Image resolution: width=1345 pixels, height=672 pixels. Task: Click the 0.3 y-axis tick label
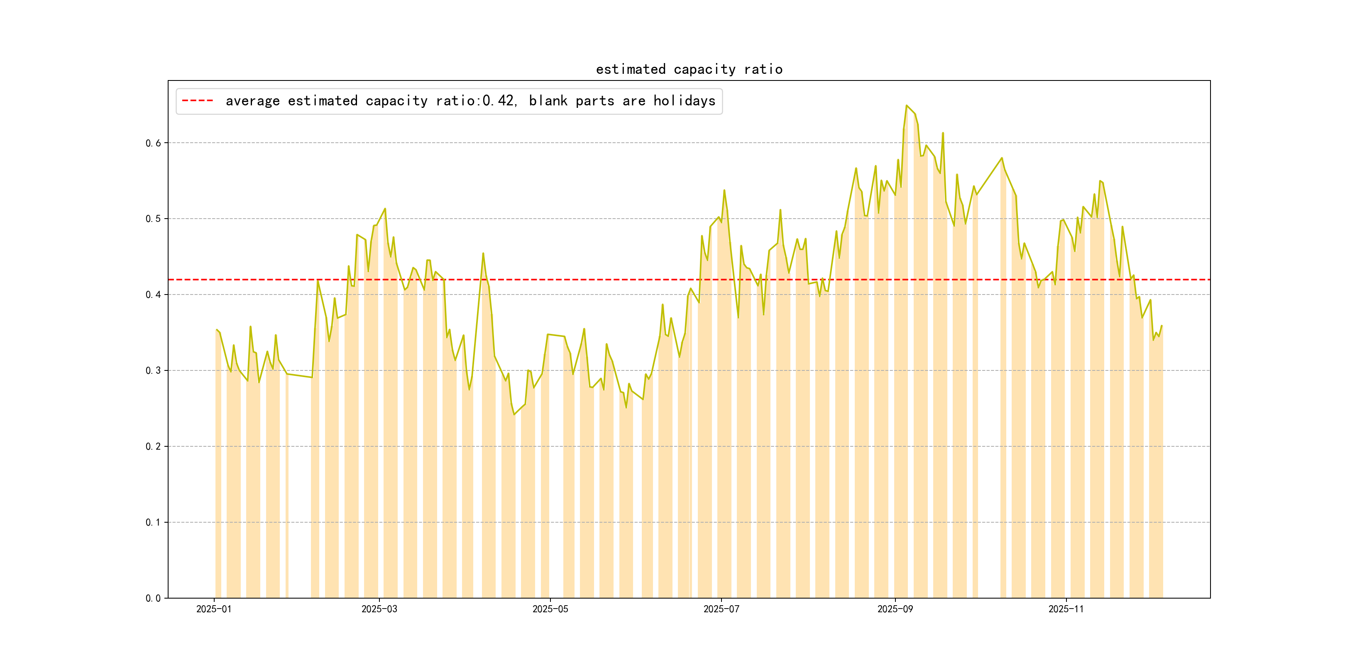[x=153, y=370]
